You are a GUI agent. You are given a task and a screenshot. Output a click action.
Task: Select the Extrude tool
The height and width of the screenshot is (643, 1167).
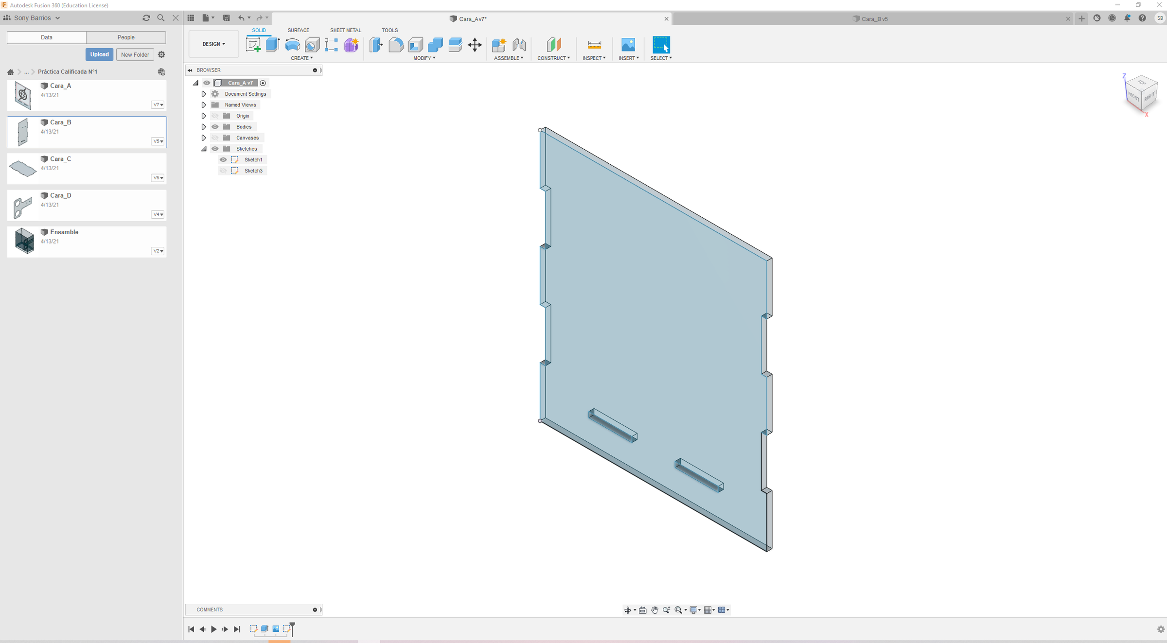tap(273, 45)
